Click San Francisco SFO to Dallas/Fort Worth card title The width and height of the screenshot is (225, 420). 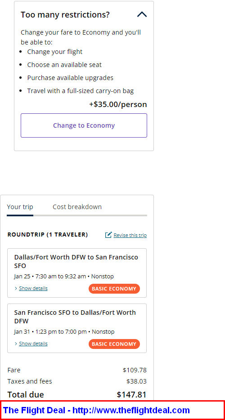75,317
